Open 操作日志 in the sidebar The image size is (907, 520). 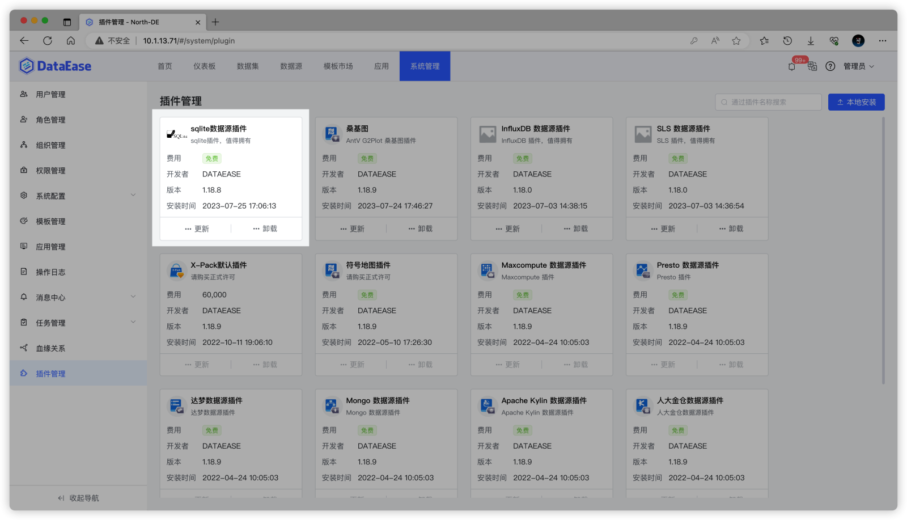coord(78,272)
